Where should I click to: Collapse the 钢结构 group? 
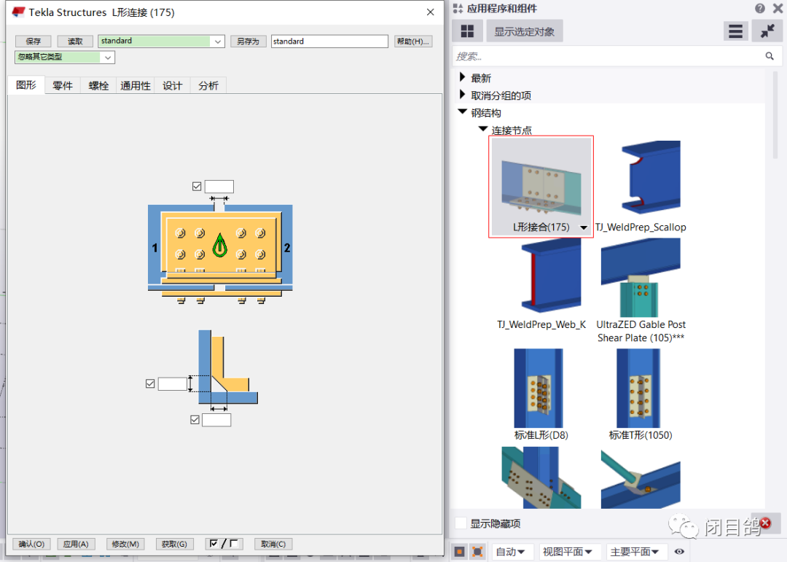tap(463, 112)
